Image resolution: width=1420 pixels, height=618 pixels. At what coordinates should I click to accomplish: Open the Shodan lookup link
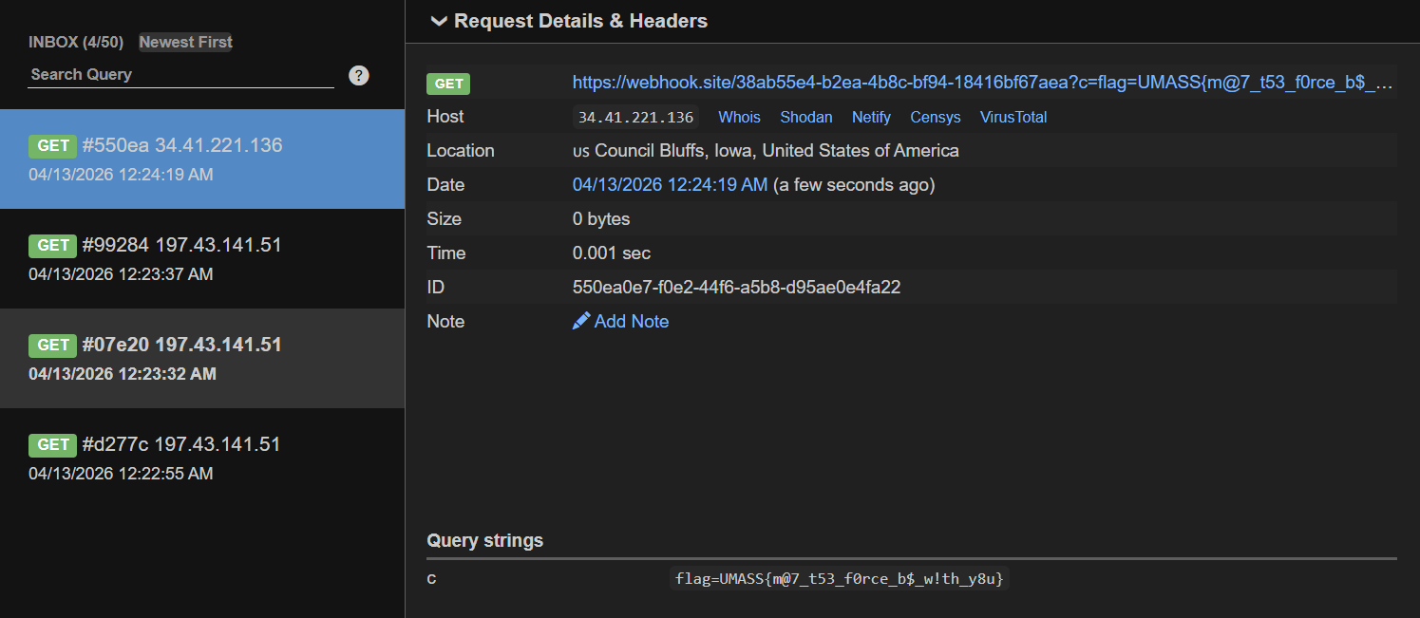805,118
